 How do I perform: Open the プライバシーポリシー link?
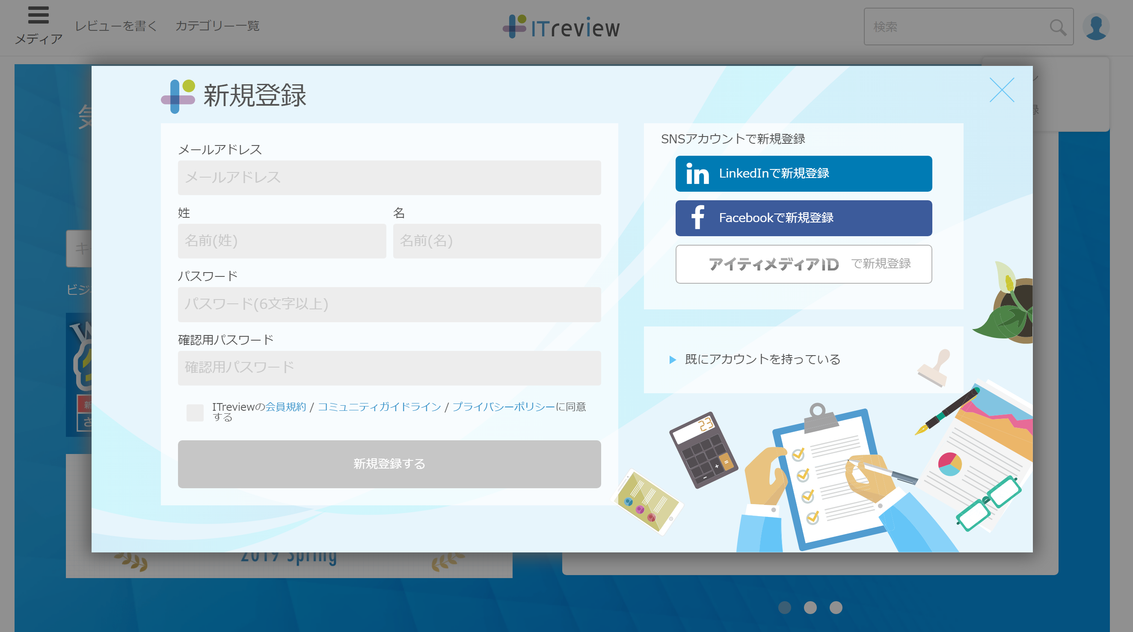(x=504, y=407)
